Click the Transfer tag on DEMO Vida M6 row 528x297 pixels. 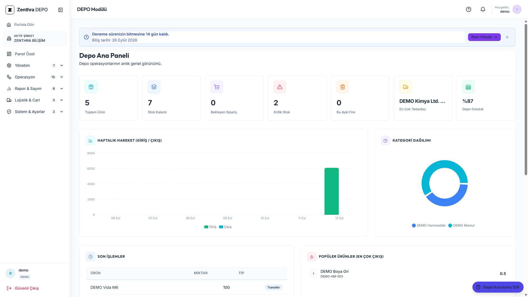click(274, 287)
